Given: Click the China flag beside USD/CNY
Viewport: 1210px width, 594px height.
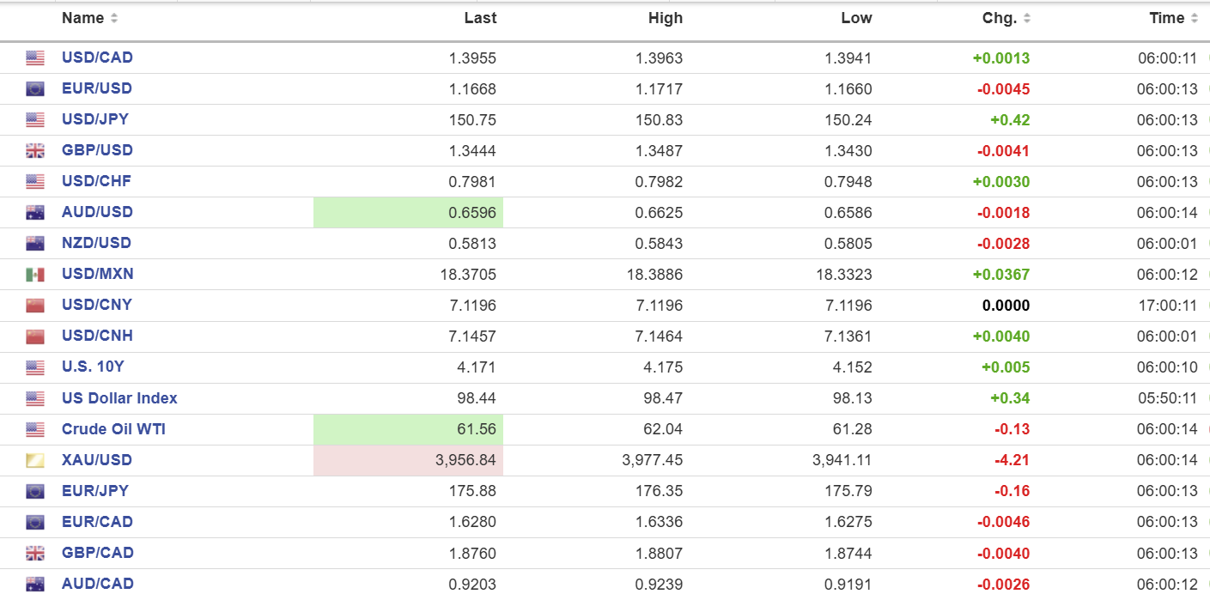Looking at the screenshot, I should [x=34, y=306].
